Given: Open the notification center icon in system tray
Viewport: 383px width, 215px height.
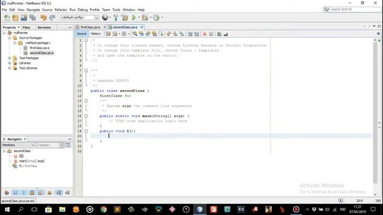Looking at the screenshot, I should pos(373,210).
